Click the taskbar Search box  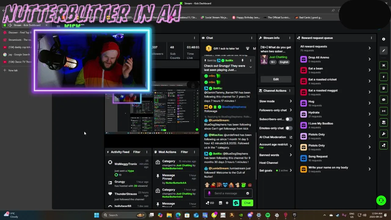(124, 215)
